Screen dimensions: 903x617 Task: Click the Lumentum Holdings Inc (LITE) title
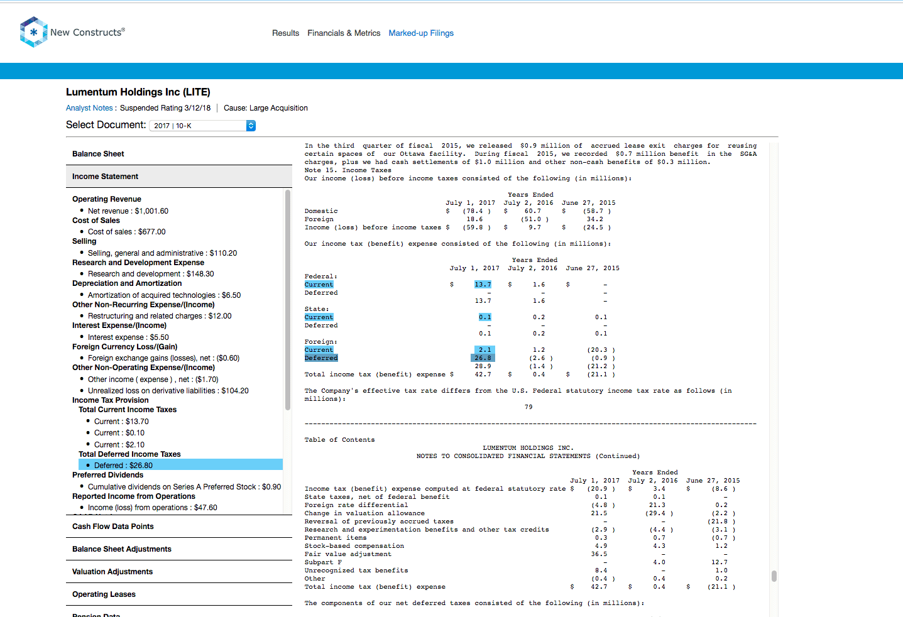pyautogui.click(x=138, y=92)
